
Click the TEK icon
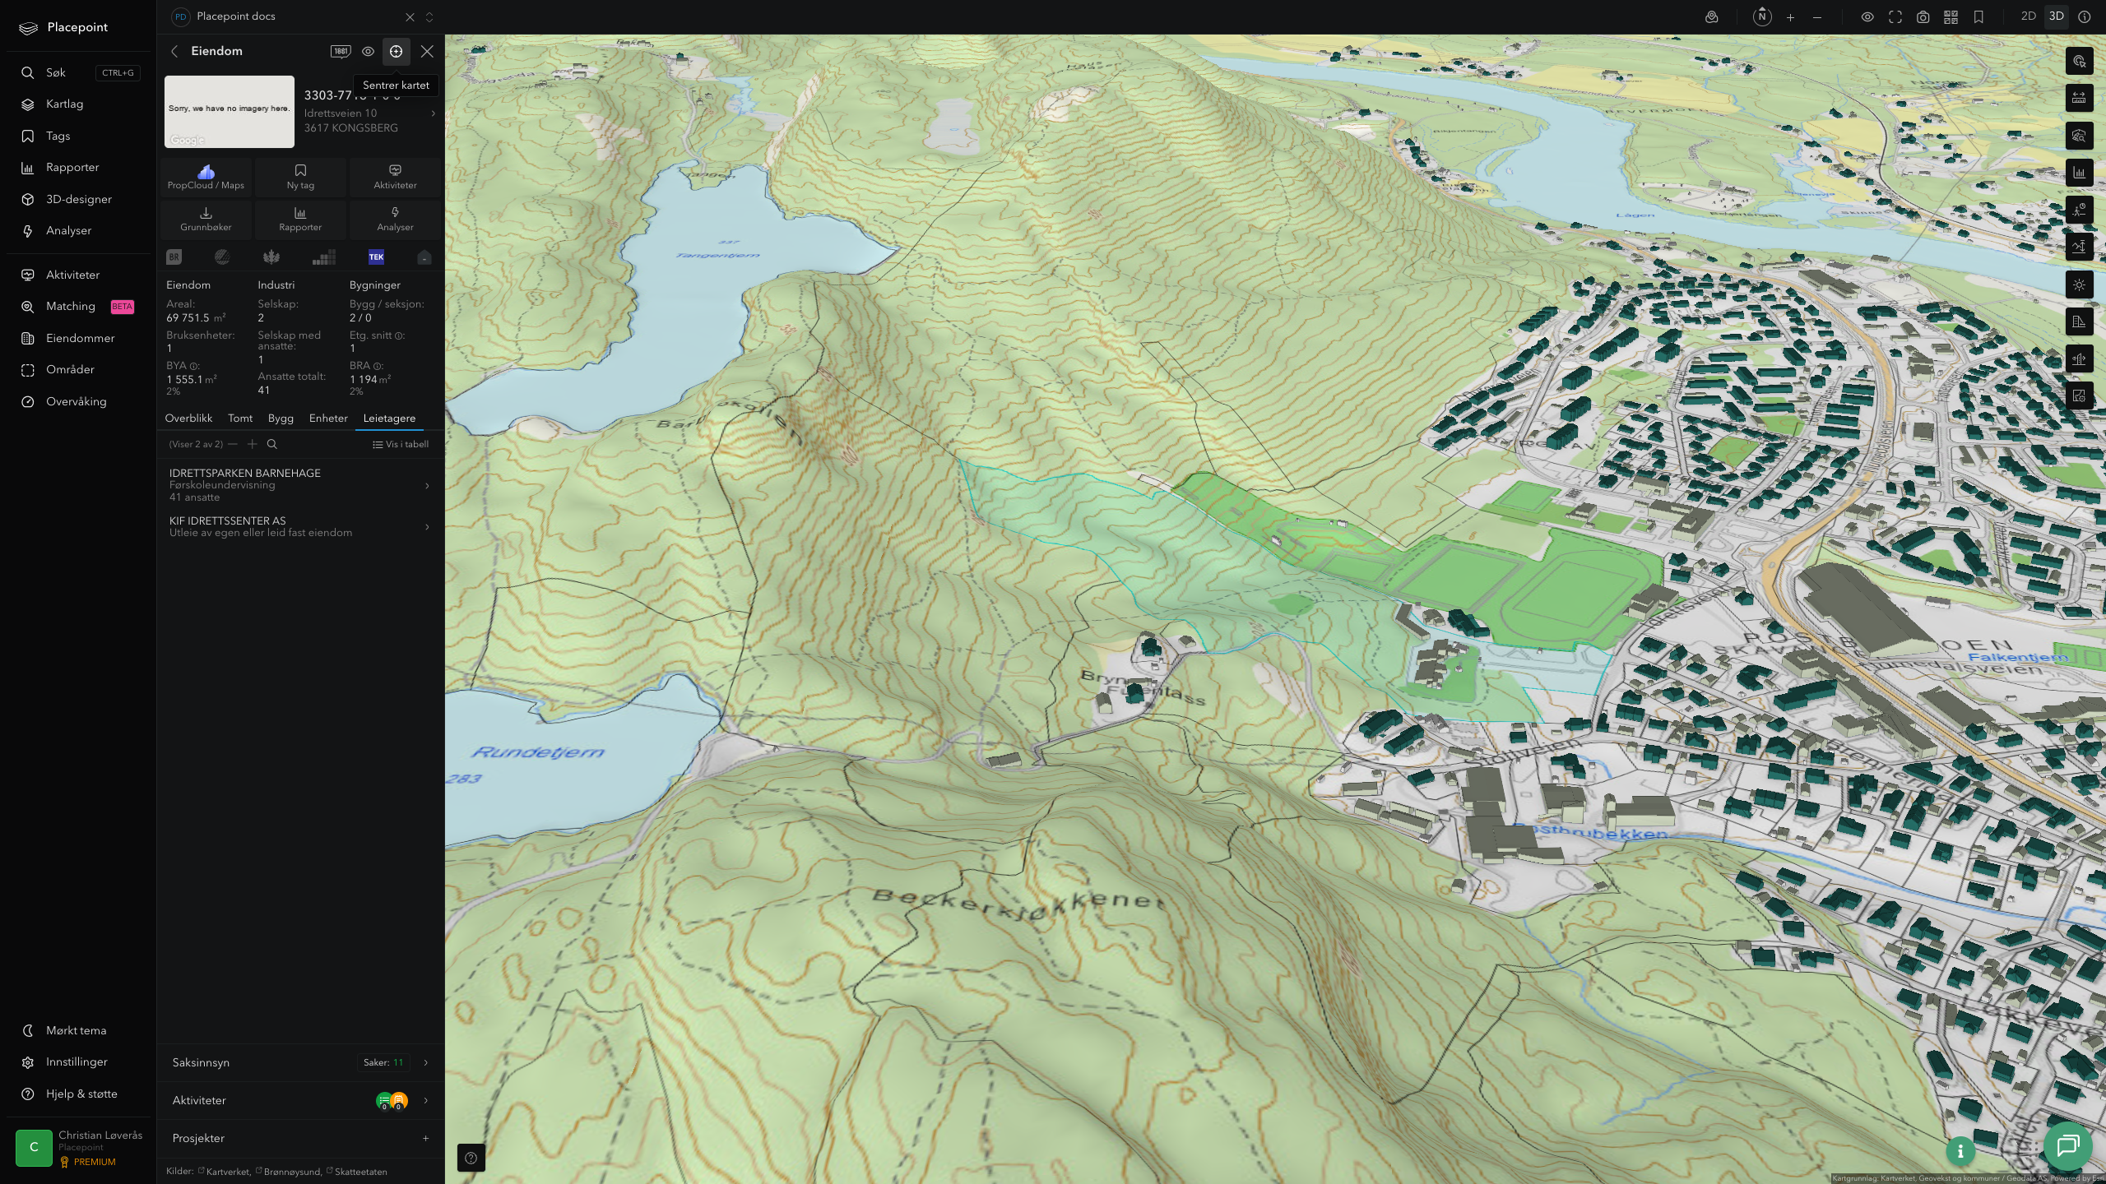point(376,257)
